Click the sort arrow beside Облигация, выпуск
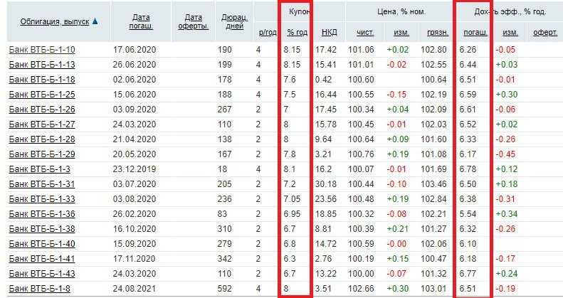 (x=95, y=22)
